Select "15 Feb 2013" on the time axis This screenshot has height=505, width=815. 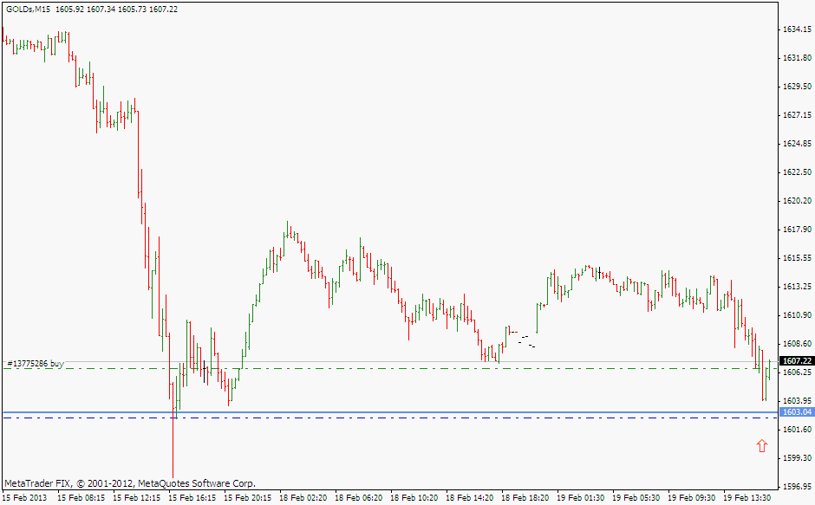click(26, 498)
